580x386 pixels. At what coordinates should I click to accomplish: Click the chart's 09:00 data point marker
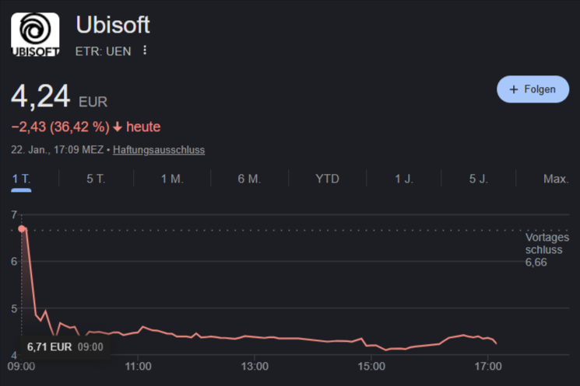coord(22,229)
